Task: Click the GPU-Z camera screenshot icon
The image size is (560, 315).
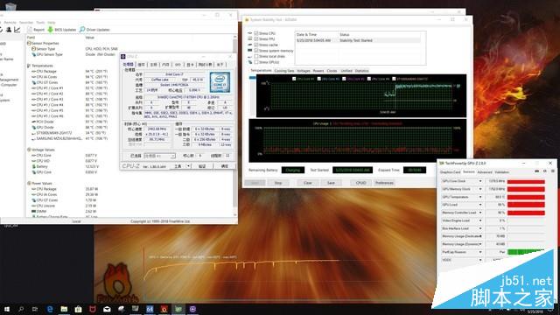Action: pyautogui.click(x=536, y=171)
